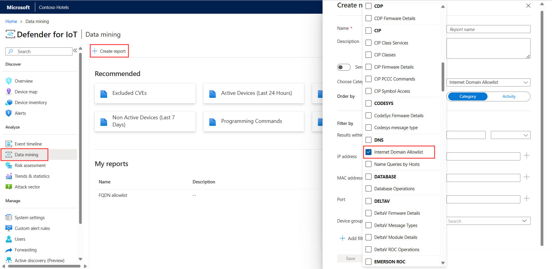The width and height of the screenshot is (552, 269).
Task: Click the Defender for IoT logo icon
Action: click(10, 34)
